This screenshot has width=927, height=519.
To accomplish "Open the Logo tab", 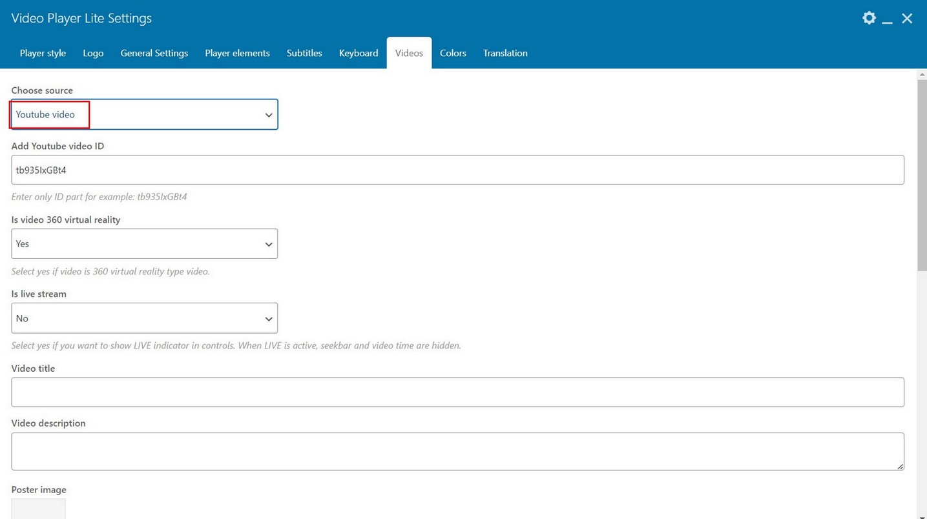I will point(93,53).
